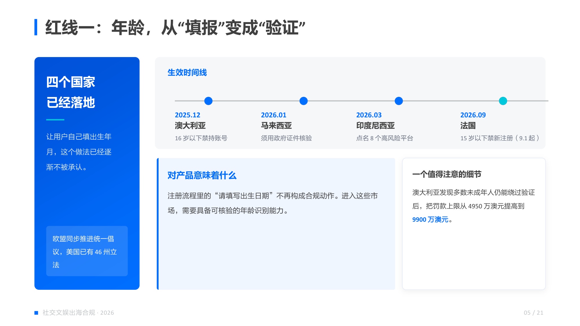The width and height of the screenshot is (580, 326).
Task: Click the heading 对产品意味着什么
Action: click(x=202, y=175)
